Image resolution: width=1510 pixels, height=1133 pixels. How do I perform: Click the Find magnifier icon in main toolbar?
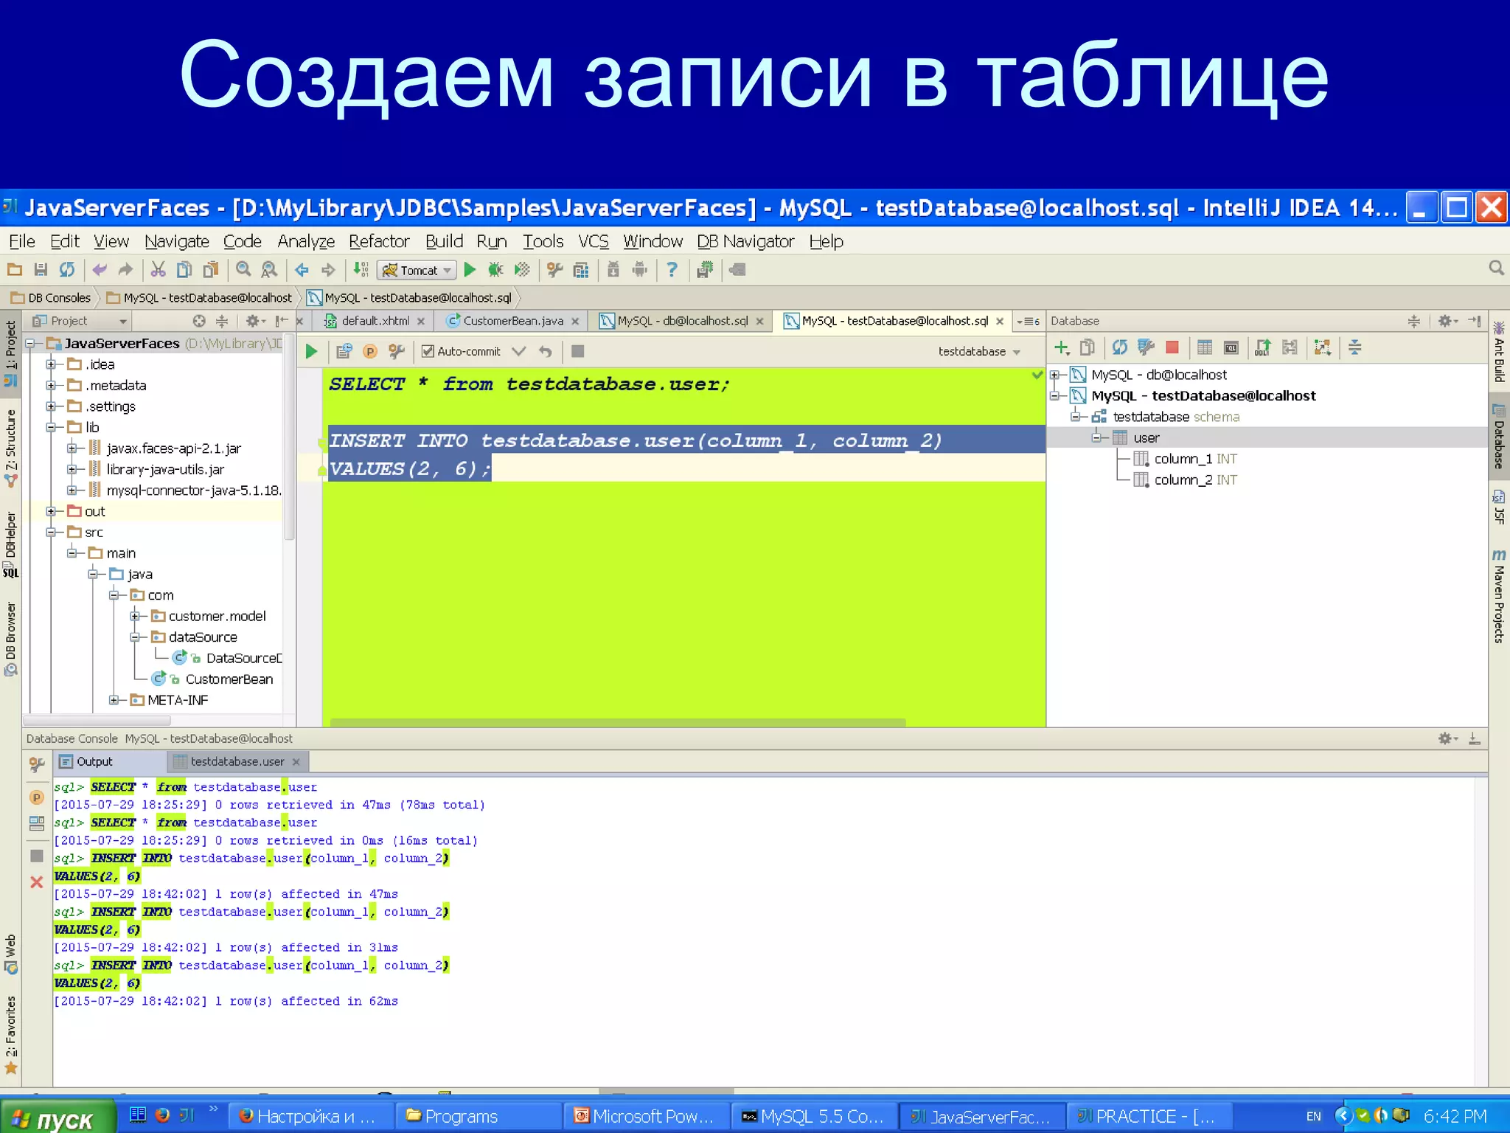tap(243, 270)
